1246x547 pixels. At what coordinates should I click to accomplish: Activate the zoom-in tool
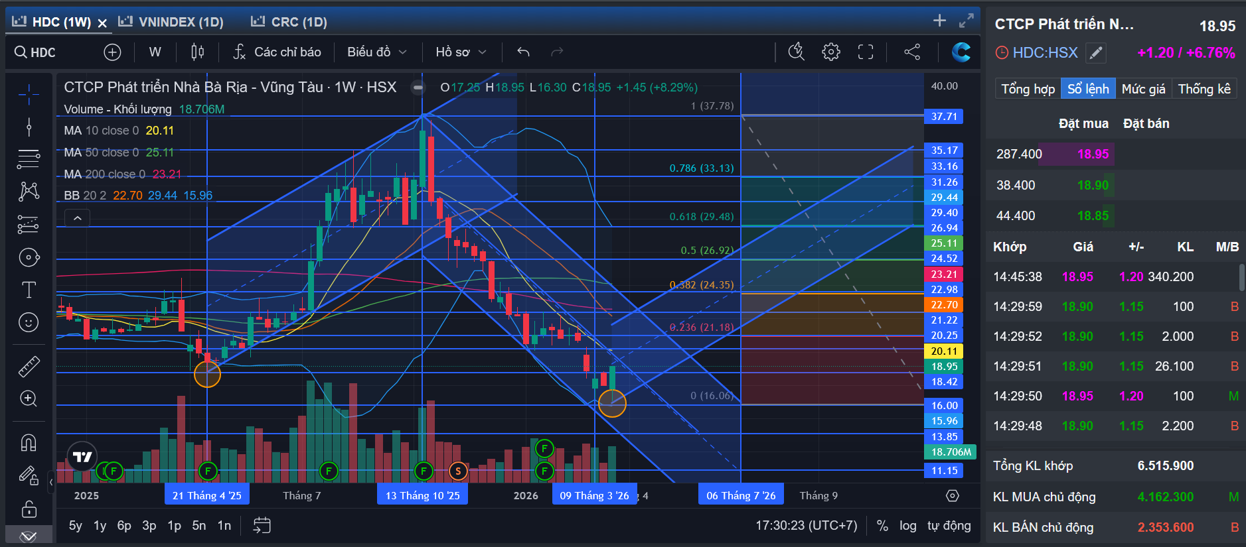pyautogui.click(x=29, y=398)
